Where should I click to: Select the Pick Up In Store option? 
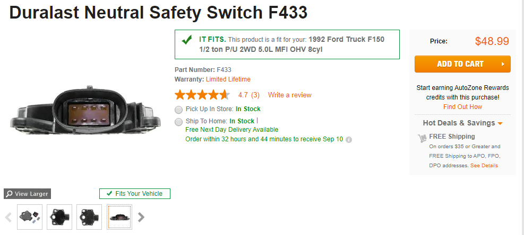178,110
